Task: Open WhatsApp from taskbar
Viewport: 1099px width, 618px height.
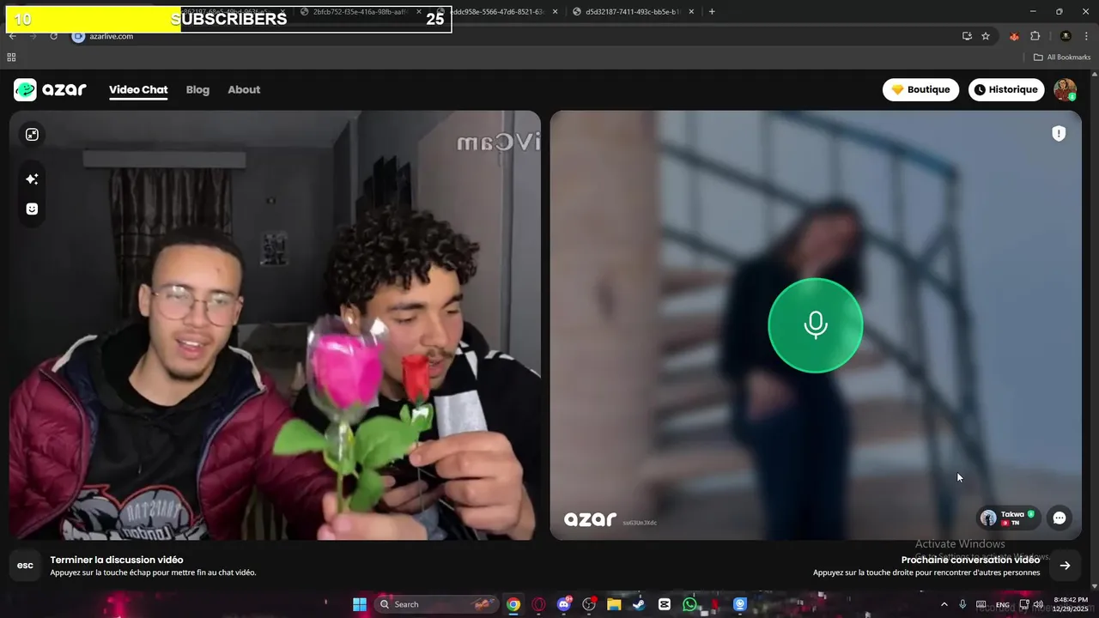Action: 689,604
